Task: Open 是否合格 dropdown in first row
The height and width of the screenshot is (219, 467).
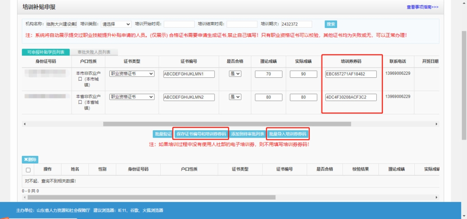Action: tap(235, 74)
